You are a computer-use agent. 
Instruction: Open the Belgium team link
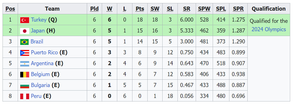click(x=40, y=74)
